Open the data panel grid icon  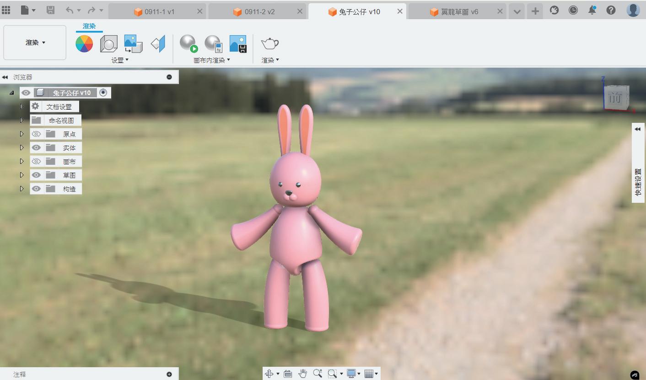(x=6, y=10)
